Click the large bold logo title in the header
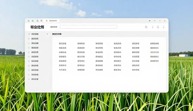193x111 pixels. 37,27
